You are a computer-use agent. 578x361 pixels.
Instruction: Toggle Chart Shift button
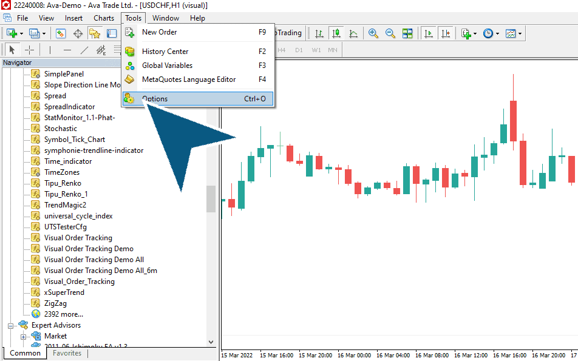pos(446,33)
